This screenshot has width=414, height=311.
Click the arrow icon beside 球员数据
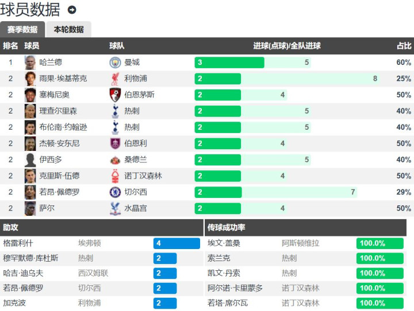pos(72,10)
